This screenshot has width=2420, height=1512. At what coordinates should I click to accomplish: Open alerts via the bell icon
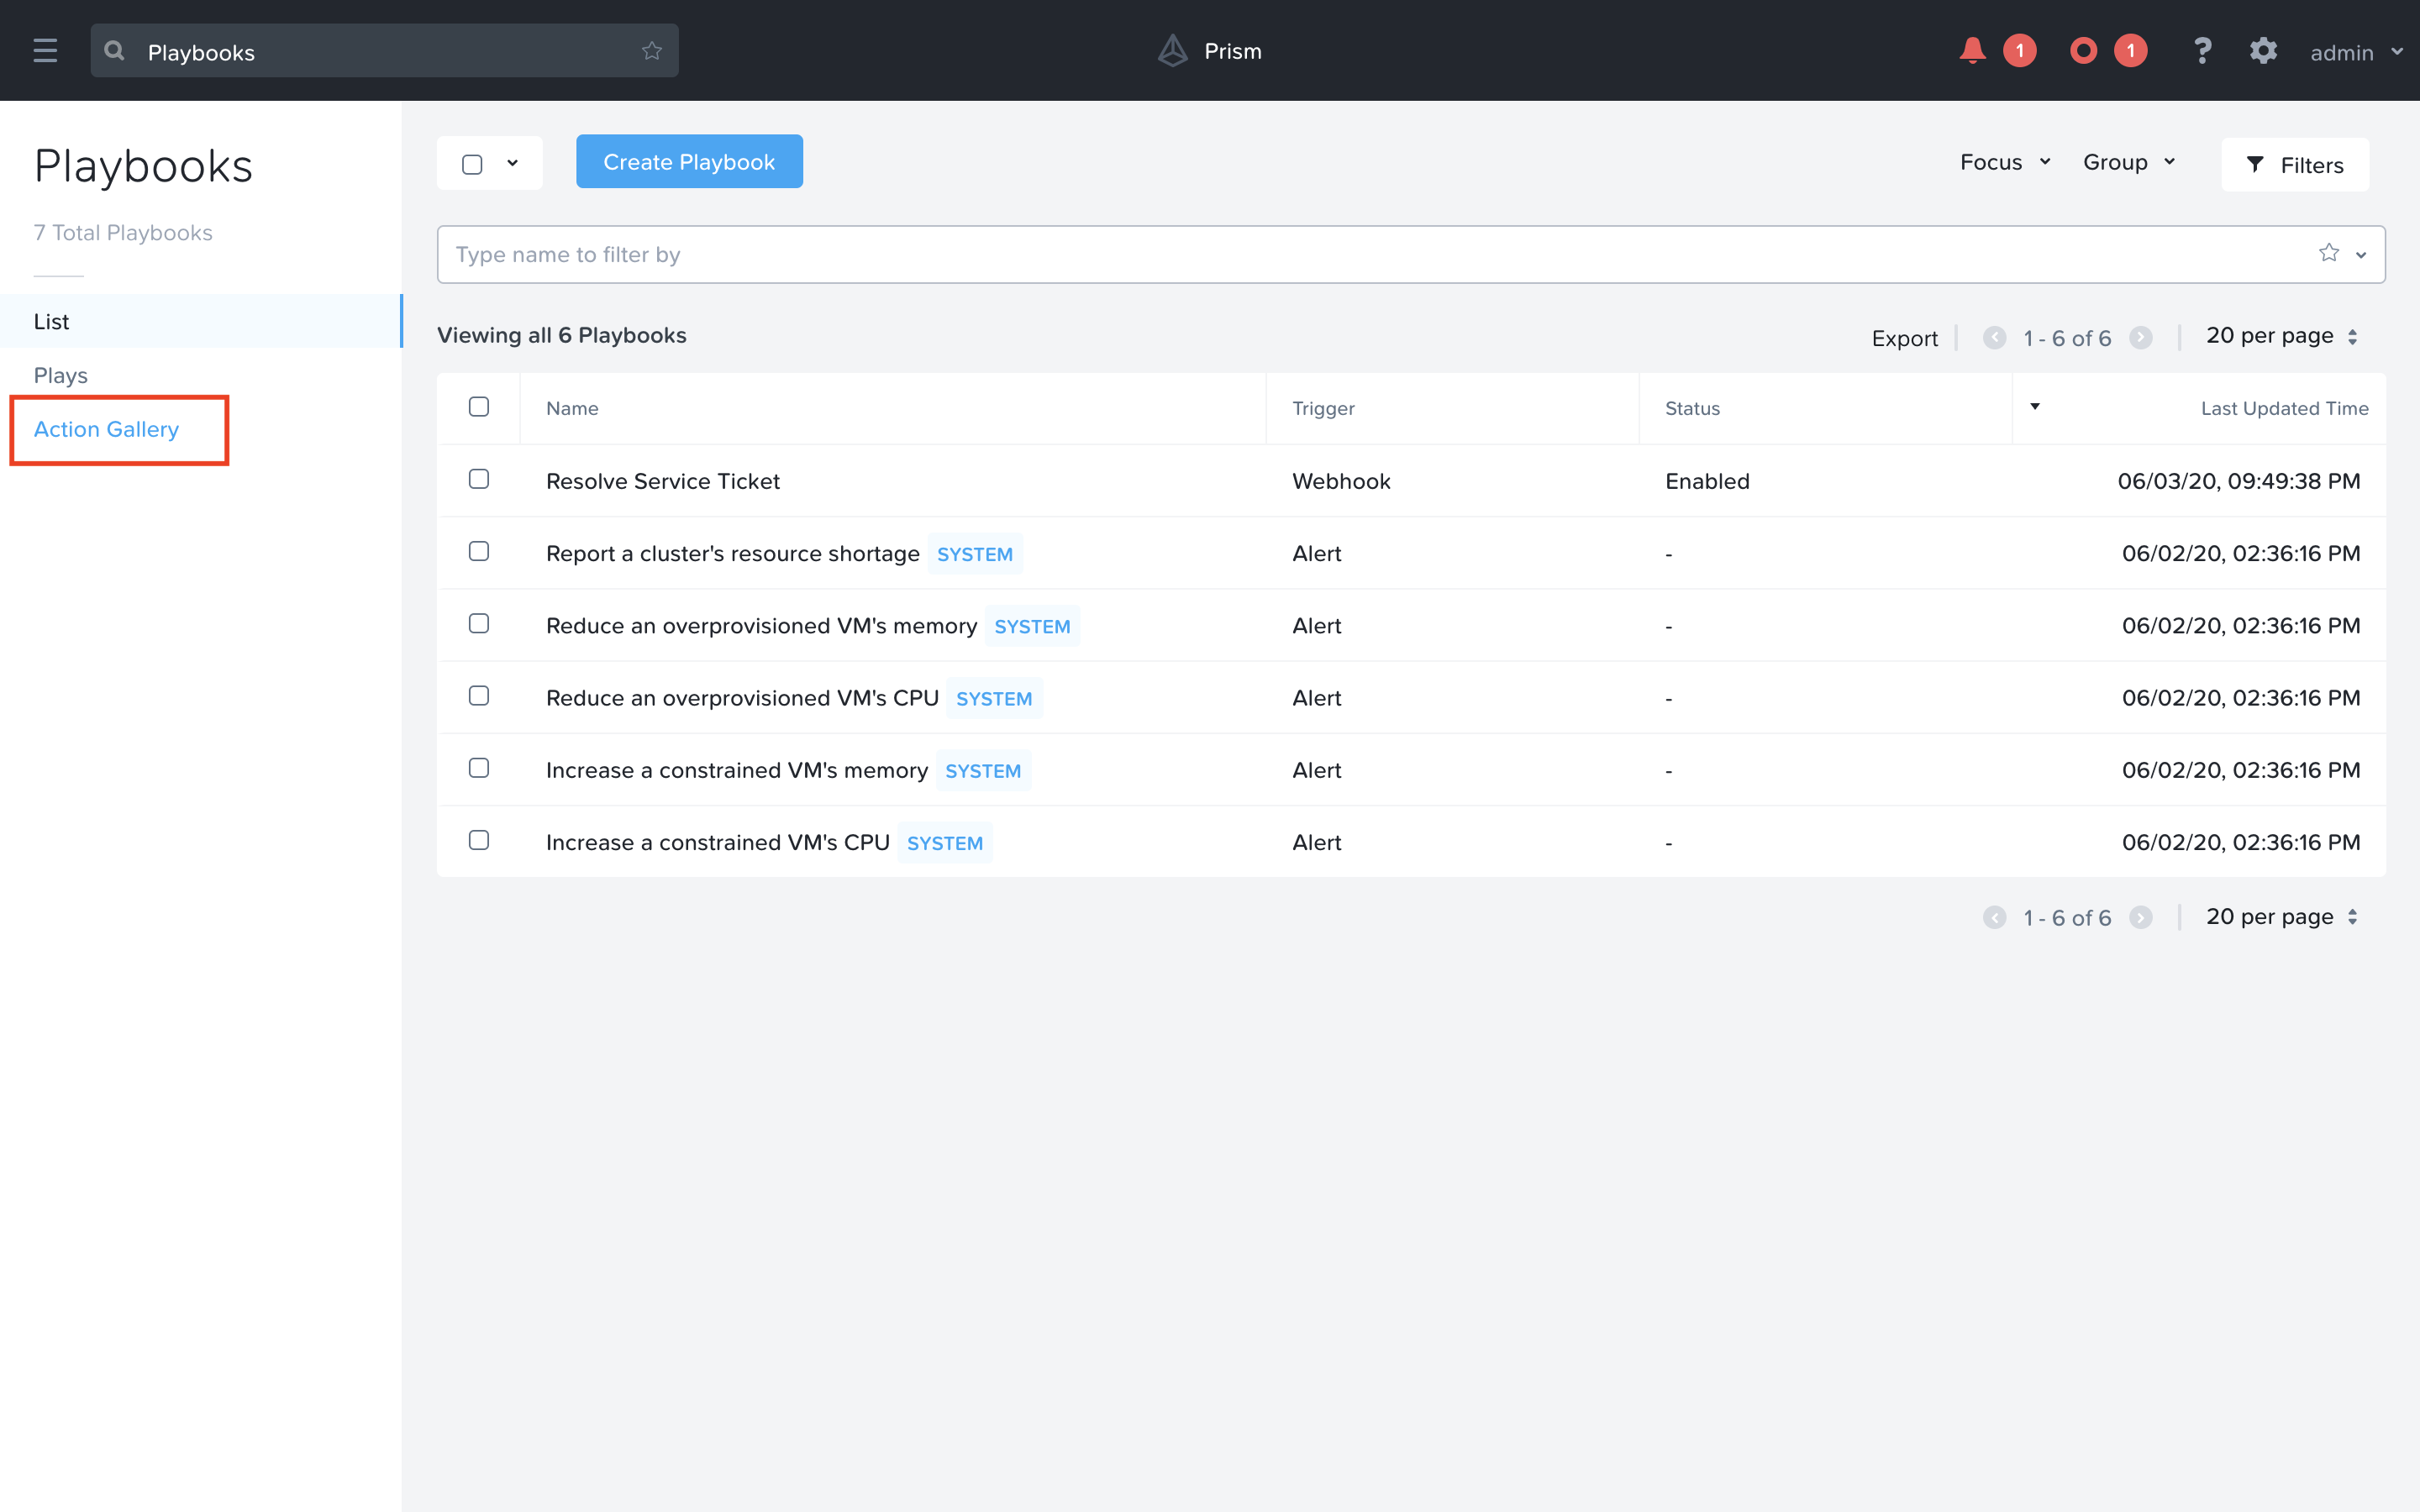(1972, 51)
